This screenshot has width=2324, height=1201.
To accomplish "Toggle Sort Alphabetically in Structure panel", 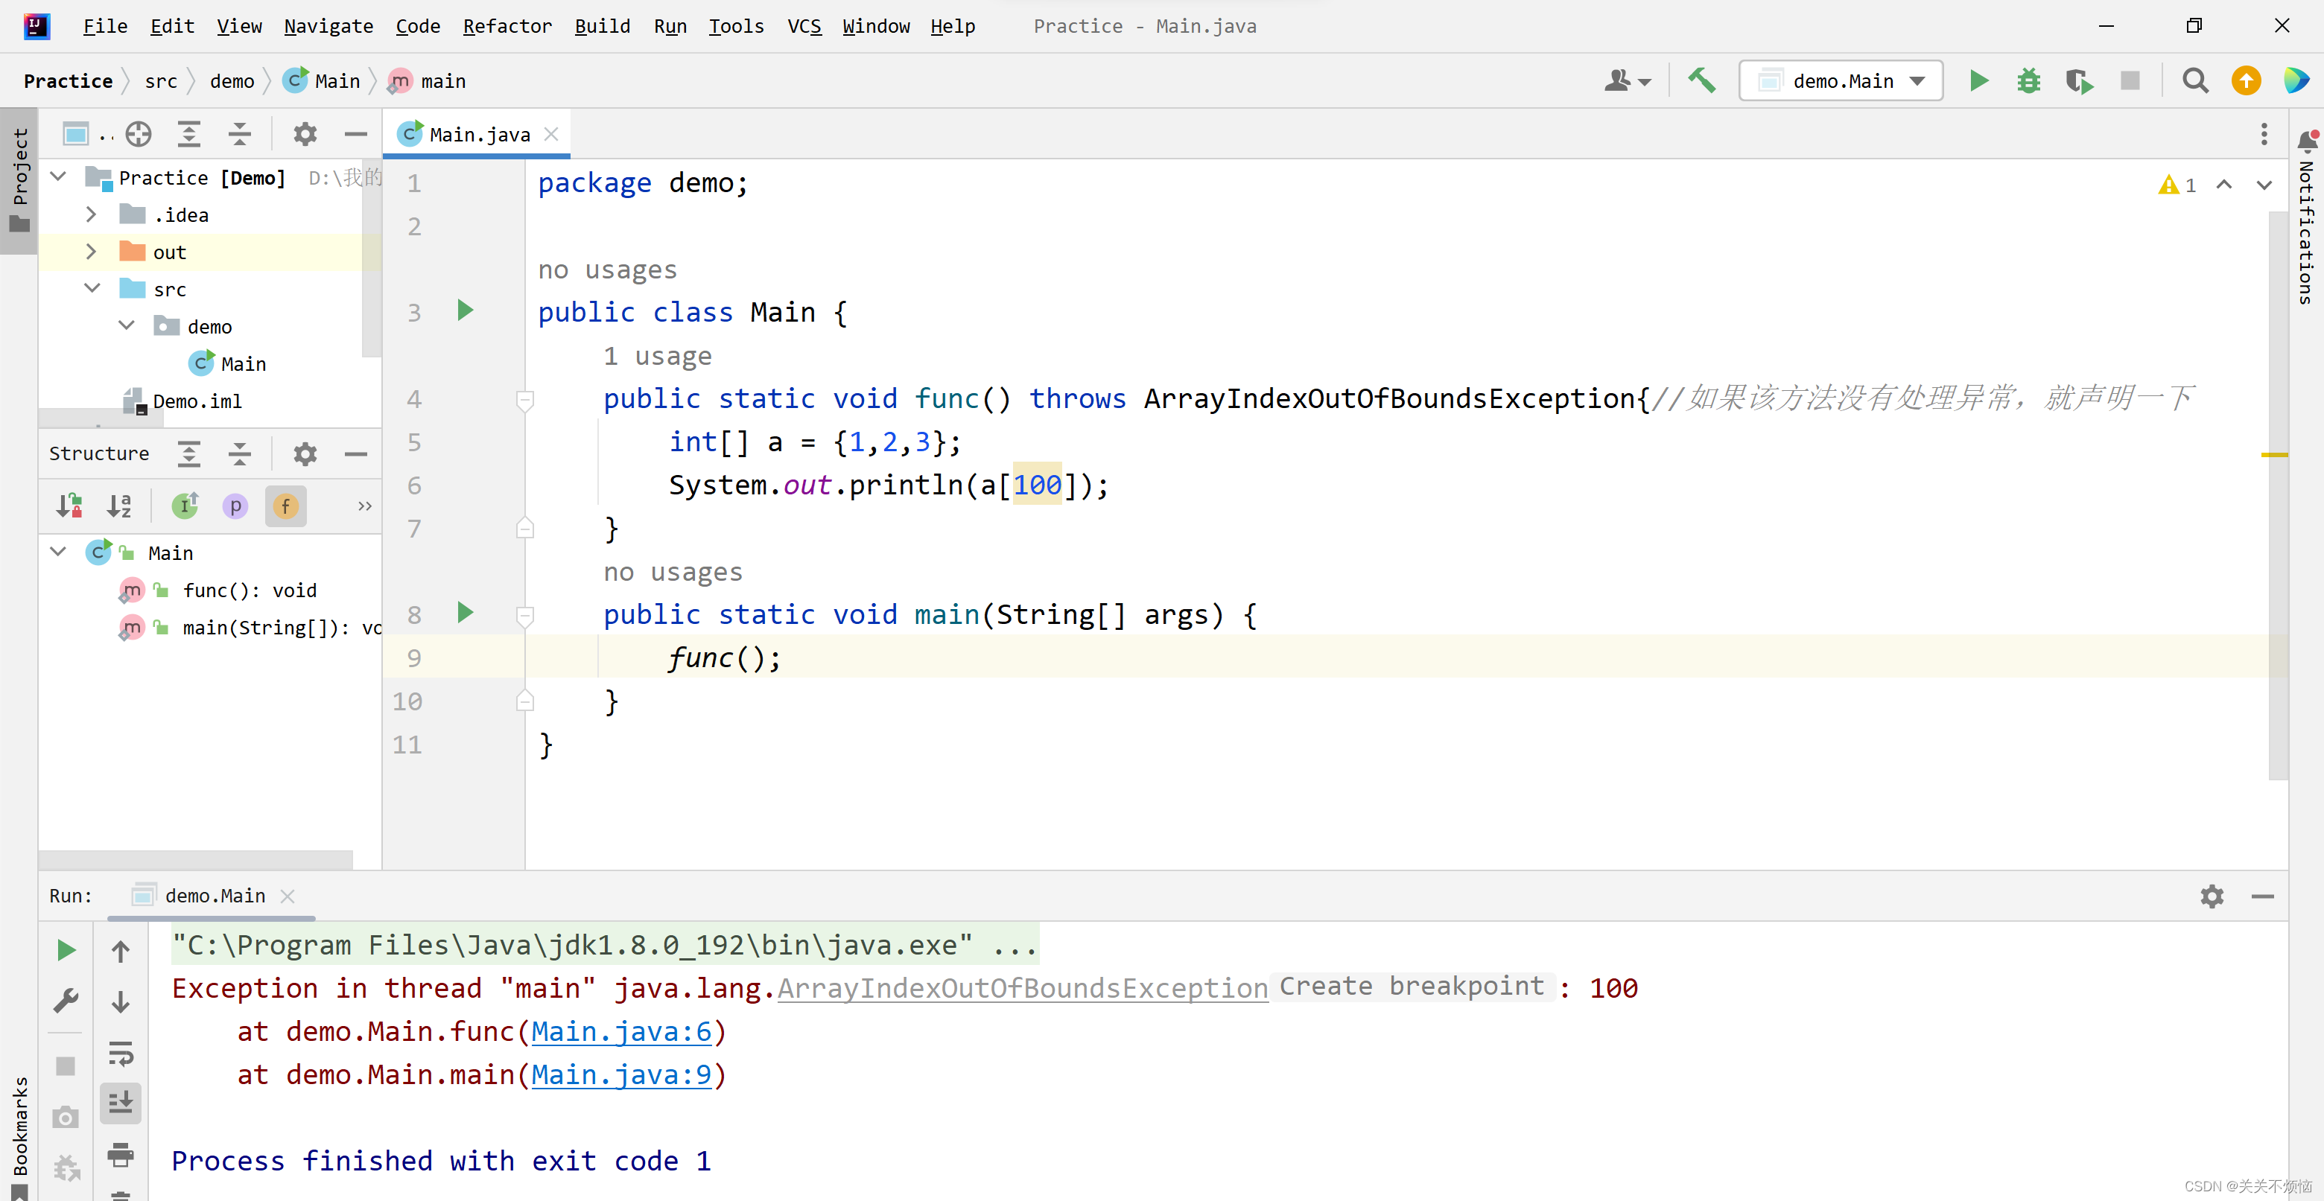I will [119, 506].
